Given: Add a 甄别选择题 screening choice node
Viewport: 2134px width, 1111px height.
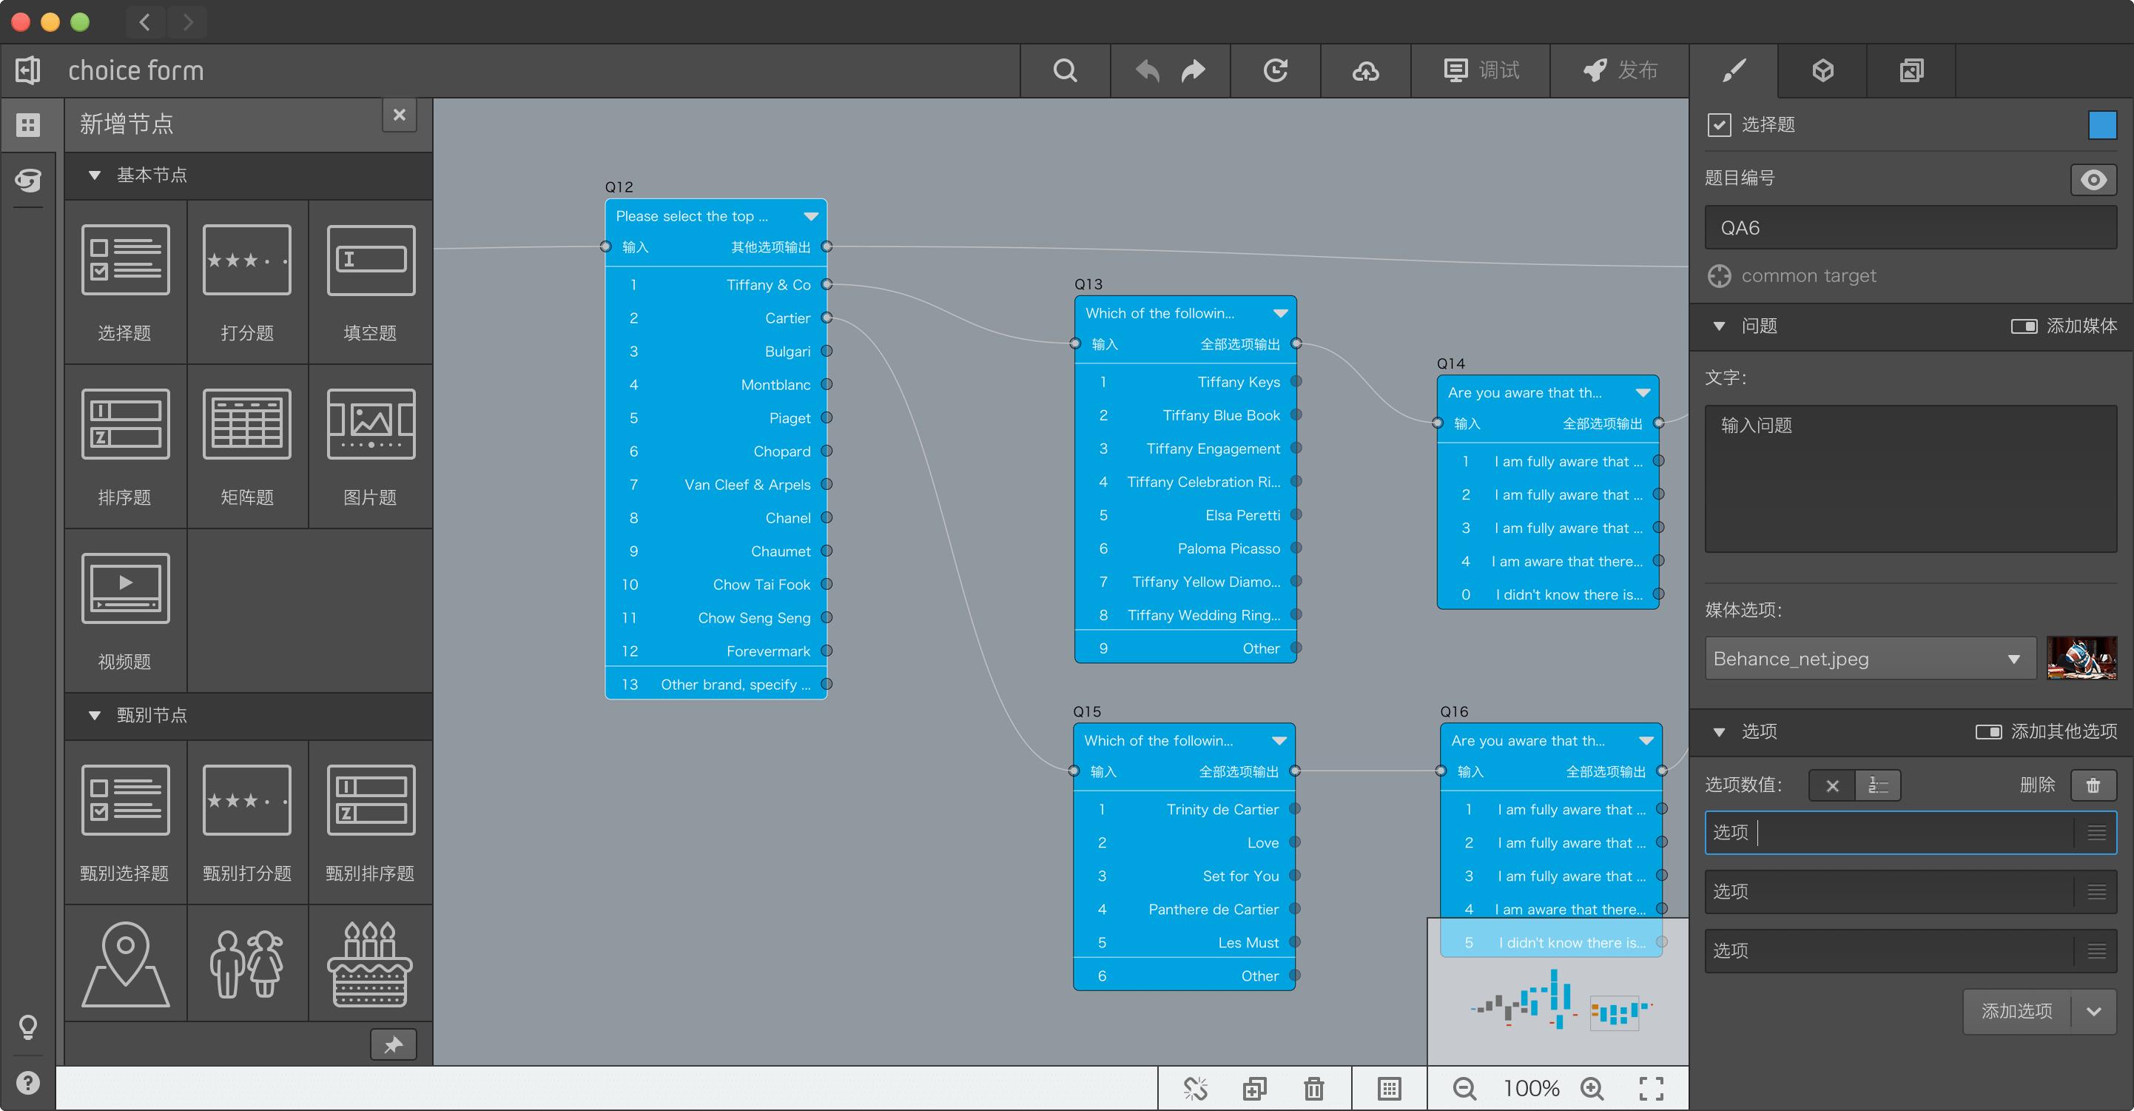Looking at the screenshot, I should [x=125, y=822].
